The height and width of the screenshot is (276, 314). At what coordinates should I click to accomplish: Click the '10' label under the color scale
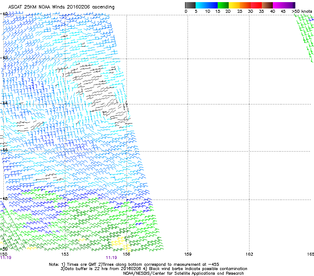tap(207, 11)
